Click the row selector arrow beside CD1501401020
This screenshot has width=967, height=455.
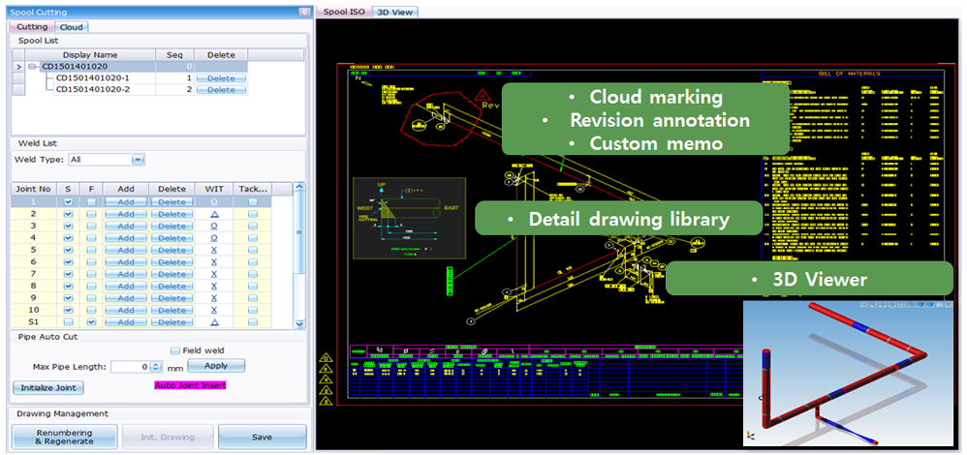18,67
